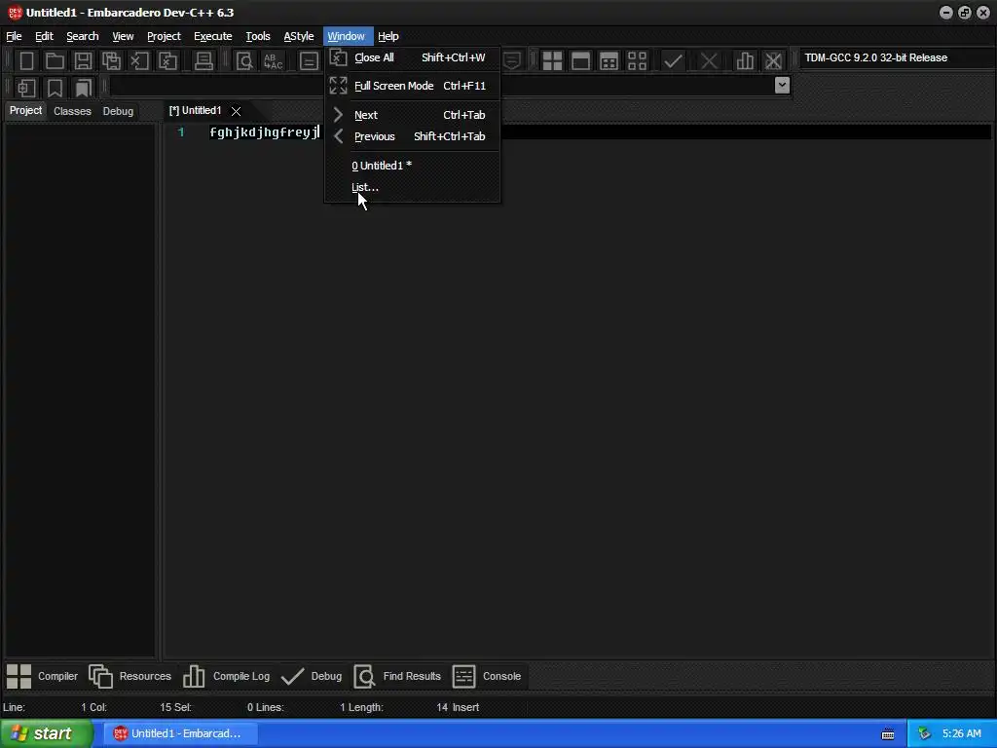Click the on-screen keyboard tray icon

point(888,734)
